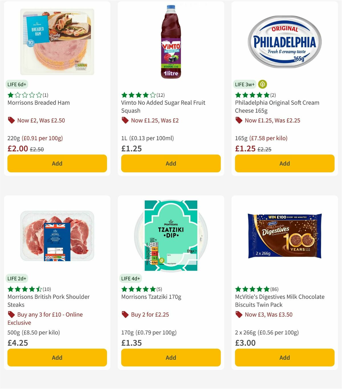Viewport: 342px width, 389px height.
Task: Add Morrisons Tzatziki to basket
Action: click(171, 357)
